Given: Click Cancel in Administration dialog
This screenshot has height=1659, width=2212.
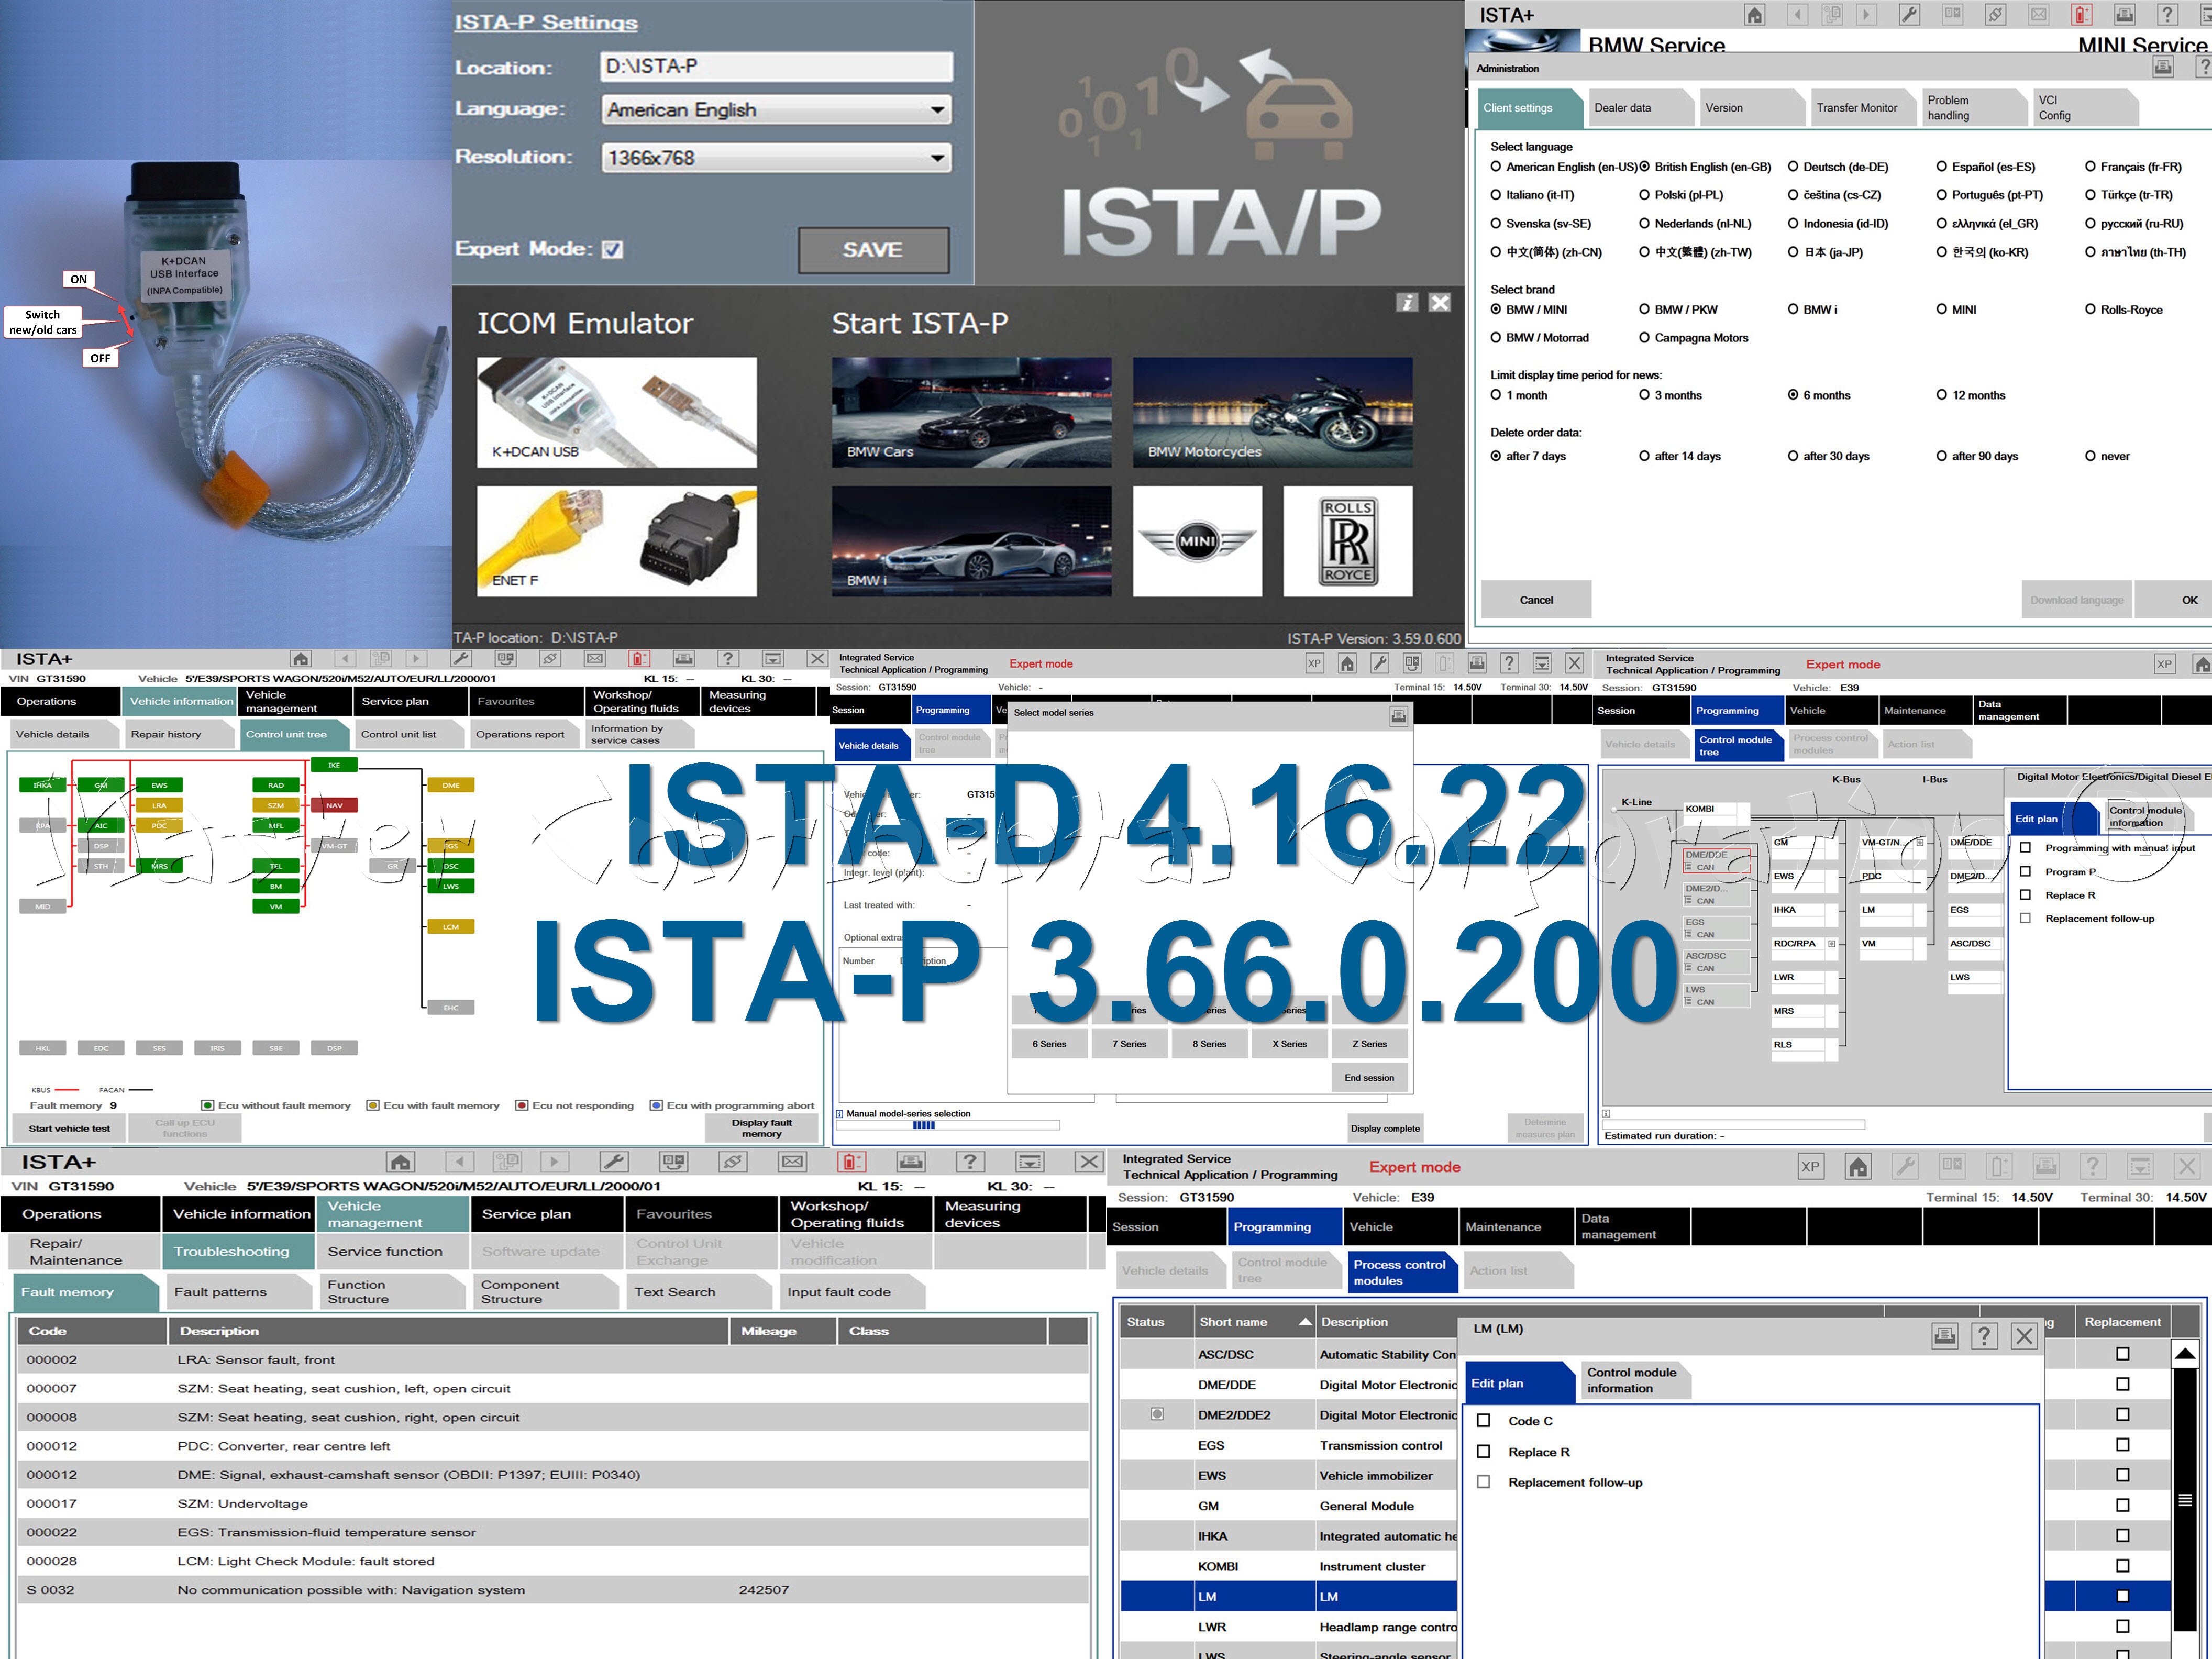Looking at the screenshot, I should tap(1536, 600).
